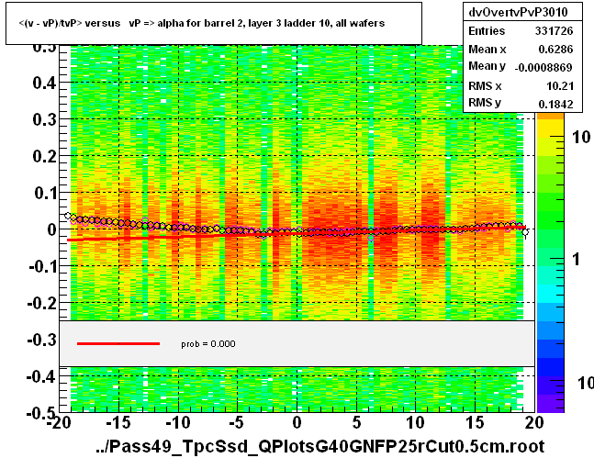Click y-axis label 0.4
Screen dimensions: 594x458
pyautogui.click(x=44, y=83)
